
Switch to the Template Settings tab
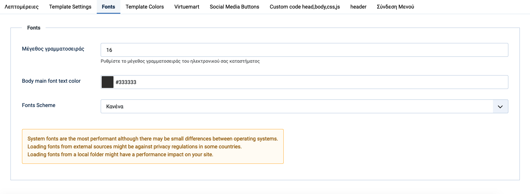[70, 7]
